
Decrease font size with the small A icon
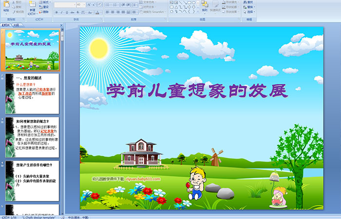coord(94,4)
